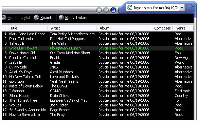Screen dimensions: 198x122
Task: Click the New Age genre cell
Action: pyautogui.click(x=182, y=58)
